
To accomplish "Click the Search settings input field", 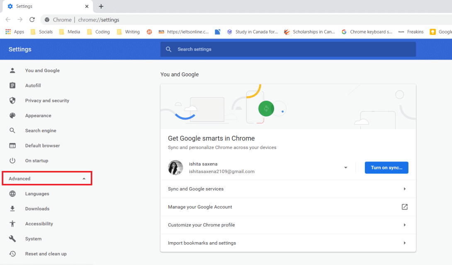I will coord(288,49).
